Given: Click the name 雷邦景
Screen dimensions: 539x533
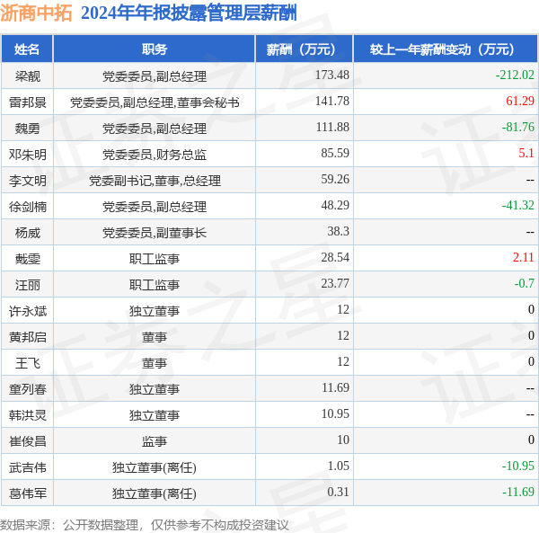Looking at the screenshot, I should point(28,102).
